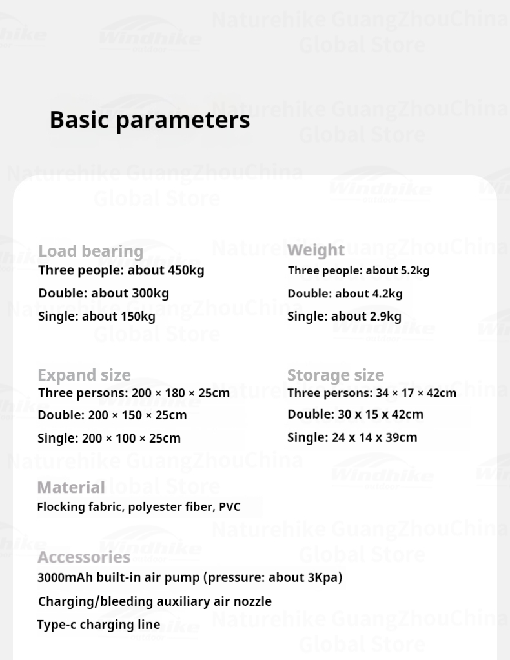
Task: Click Flocking fabric, polyester fiber, PVC text
Action: point(138,506)
